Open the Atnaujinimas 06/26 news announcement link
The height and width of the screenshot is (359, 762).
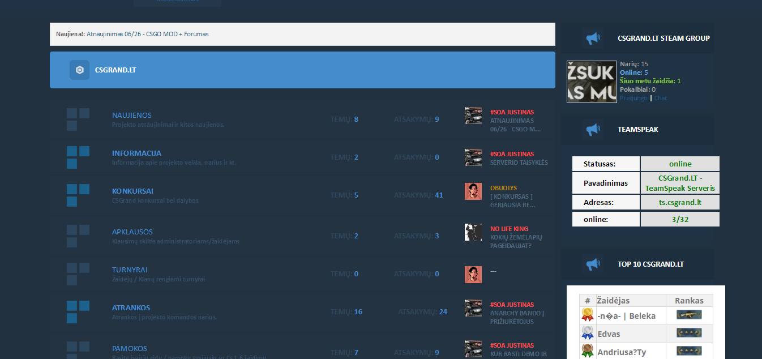pos(147,34)
